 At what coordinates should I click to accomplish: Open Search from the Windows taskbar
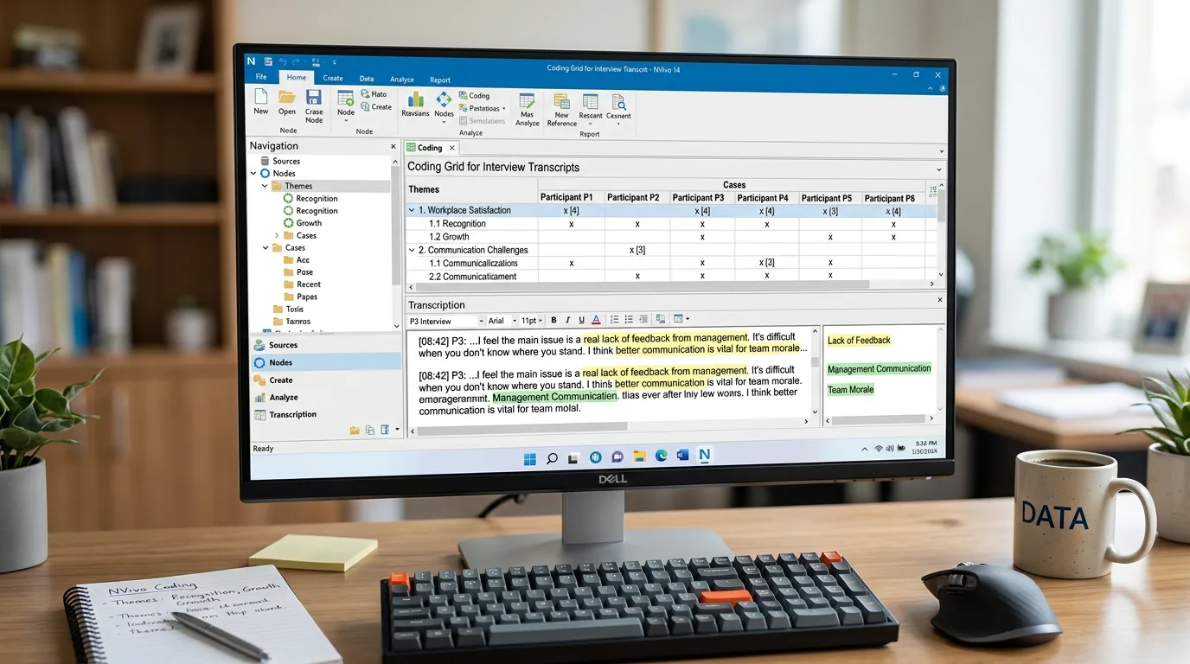point(552,457)
